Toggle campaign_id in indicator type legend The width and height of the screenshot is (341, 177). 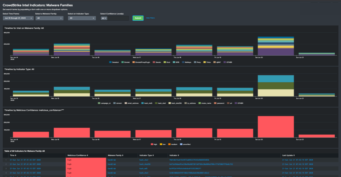104,103
